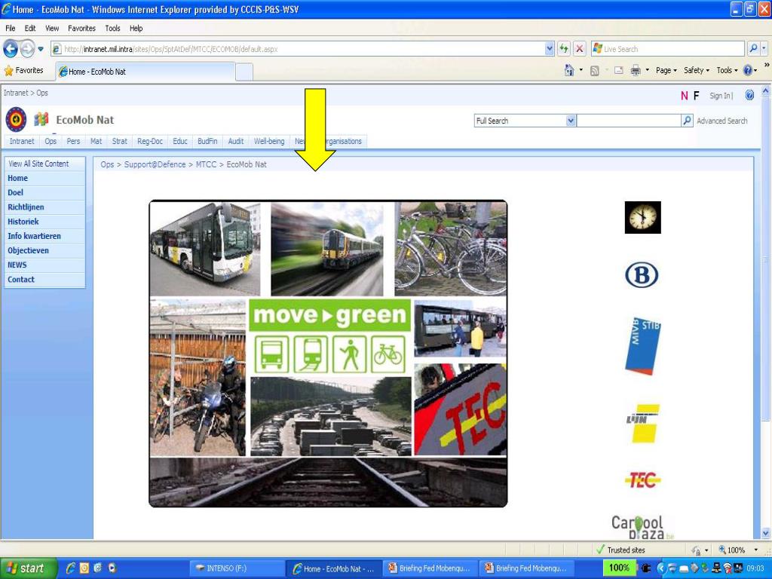This screenshot has height=579, width=772.
Task: Switch to INTENSO (F:) taskbar window
Action: tap(237, 568)
